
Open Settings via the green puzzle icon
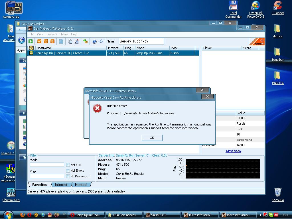point(85,41)
